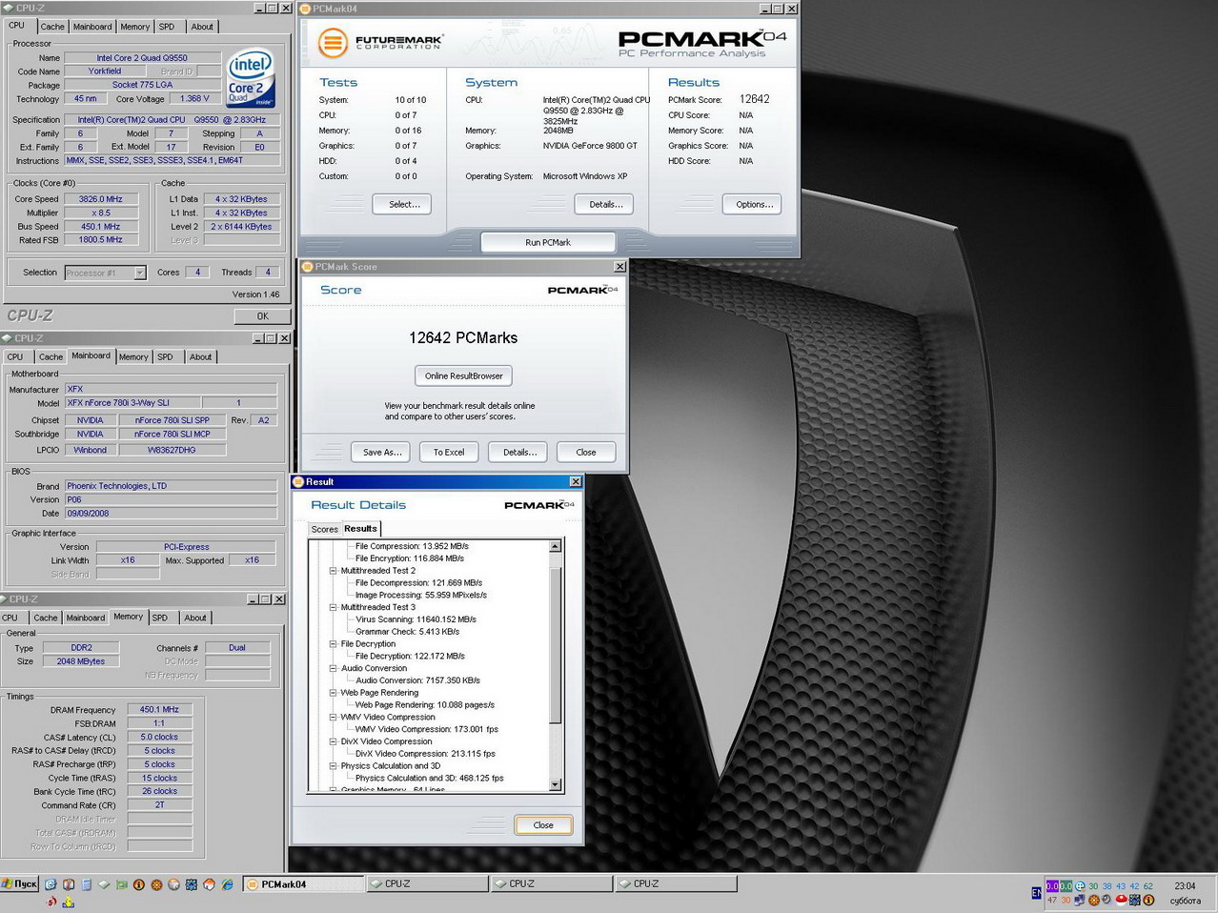Open the Start (Пуск) menu
This screenshot has height=913, width=1218.
click(19, 884)
